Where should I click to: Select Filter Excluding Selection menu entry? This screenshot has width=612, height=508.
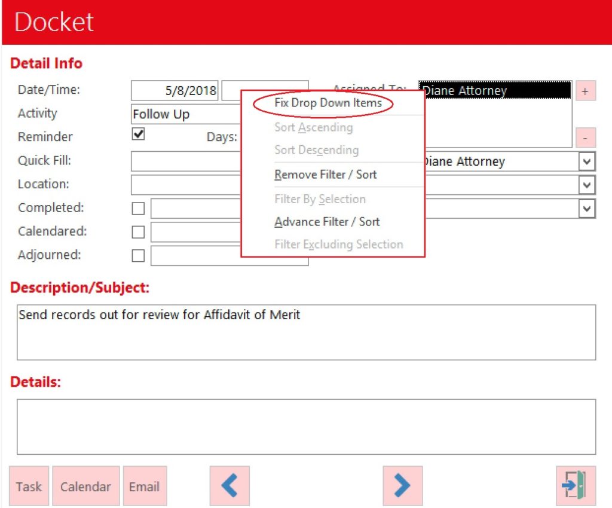click(x=339, y=244)
